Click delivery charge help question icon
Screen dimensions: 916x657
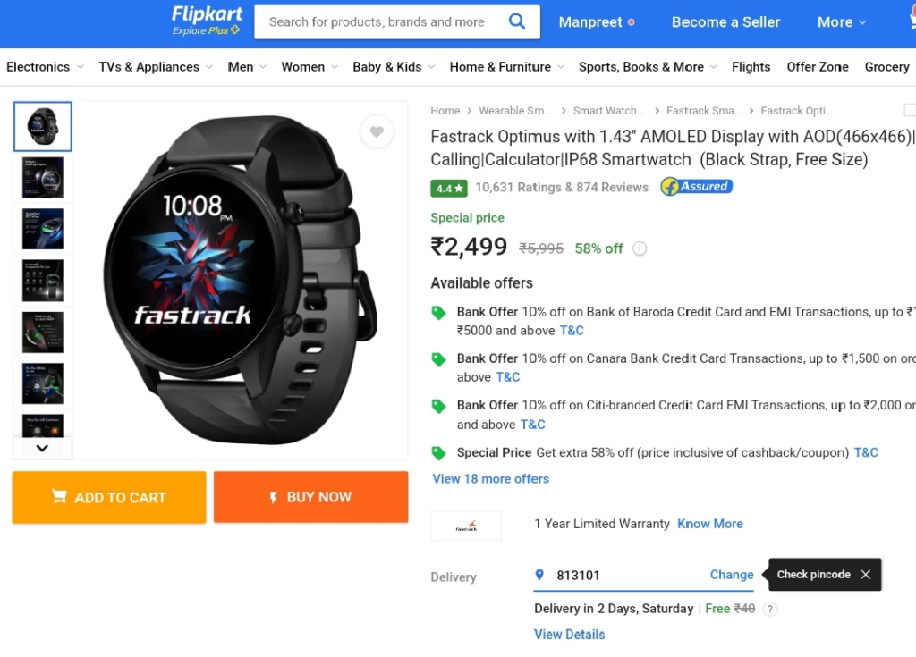pyautogui.click(x=770, y=609)
